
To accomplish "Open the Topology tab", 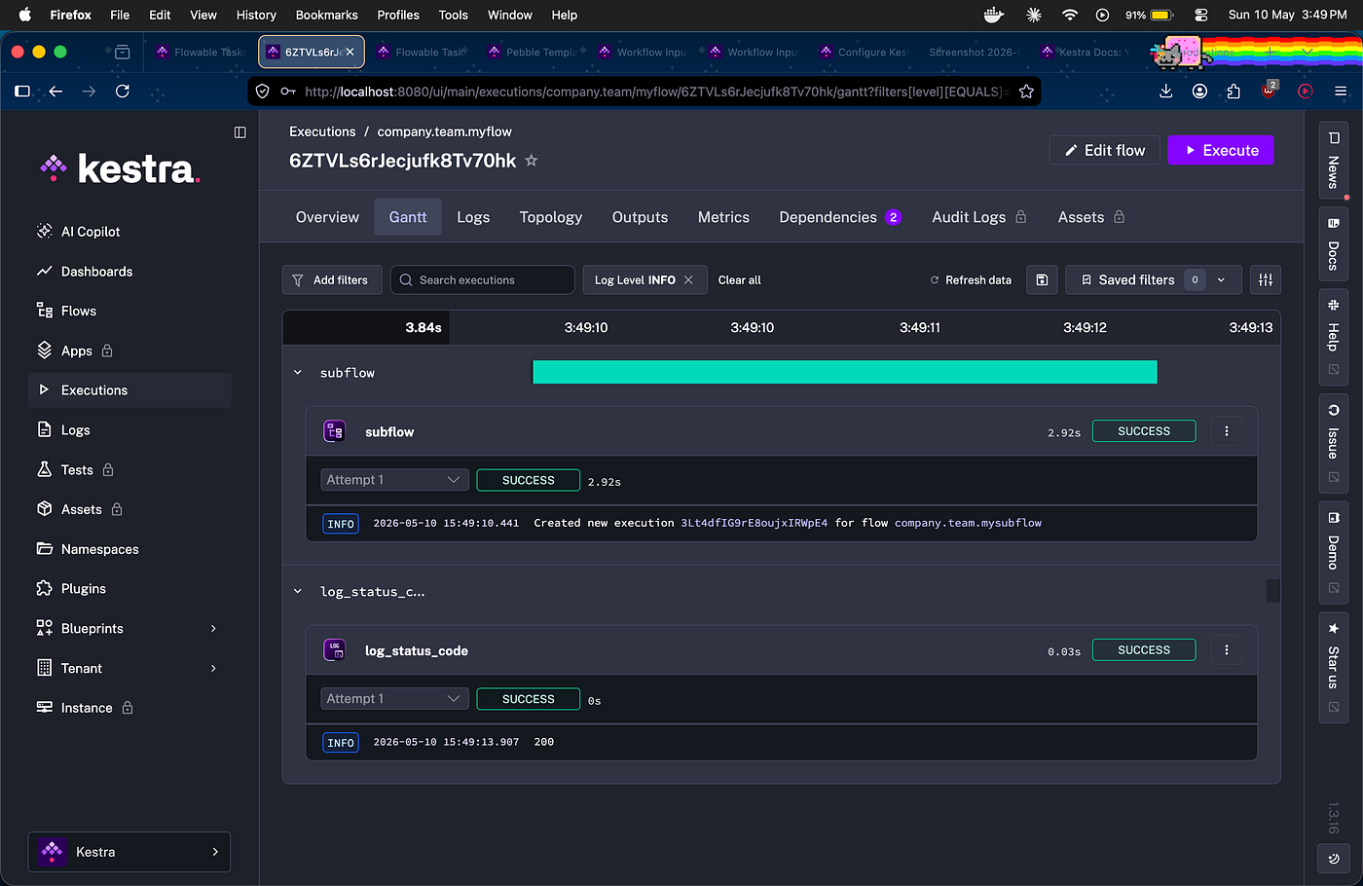I will point(551,217).
